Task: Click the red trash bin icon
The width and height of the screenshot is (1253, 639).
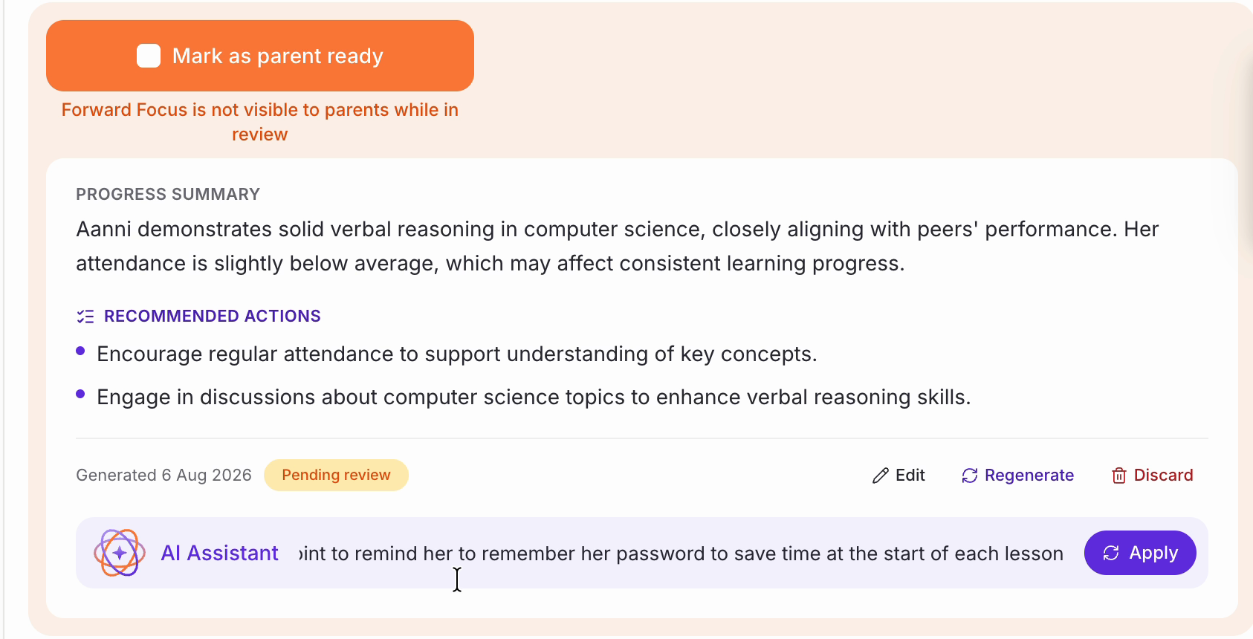Action: tap(1119, 476)
